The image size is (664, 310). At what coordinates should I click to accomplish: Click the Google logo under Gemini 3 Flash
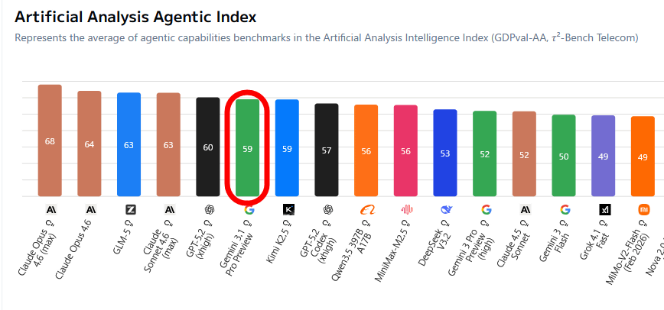(565, 209)
